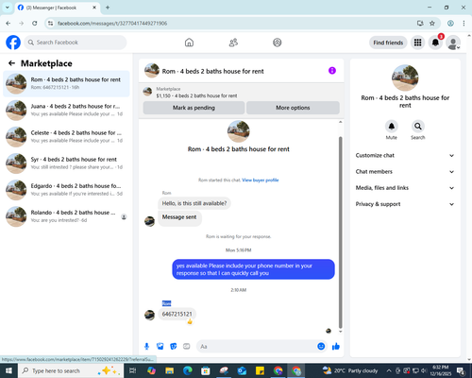
Task: Click the address bar URL
Action: click(112, 24)
